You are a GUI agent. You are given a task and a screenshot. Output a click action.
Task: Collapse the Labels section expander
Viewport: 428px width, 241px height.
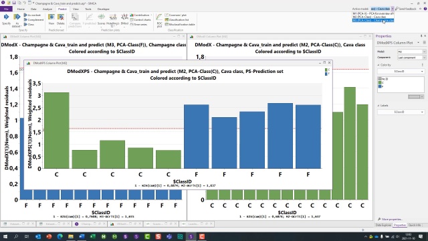point(379,106)
